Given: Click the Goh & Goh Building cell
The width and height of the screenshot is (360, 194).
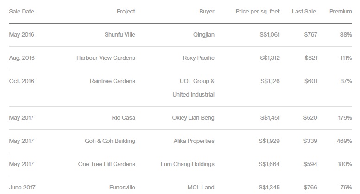Looking at the screenshot, I should click(x=110, y=141).
